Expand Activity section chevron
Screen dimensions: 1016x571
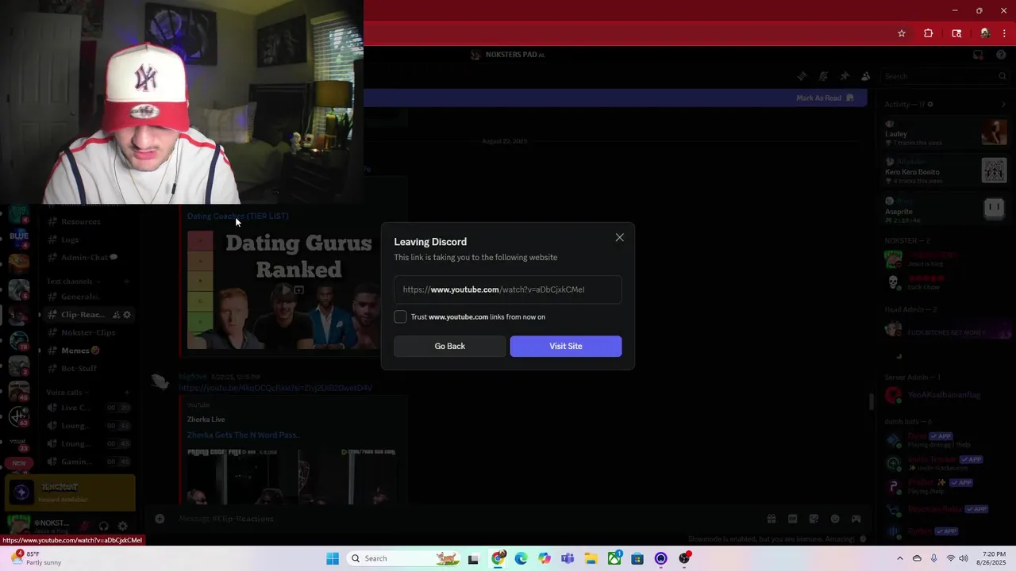(1003, 104)
